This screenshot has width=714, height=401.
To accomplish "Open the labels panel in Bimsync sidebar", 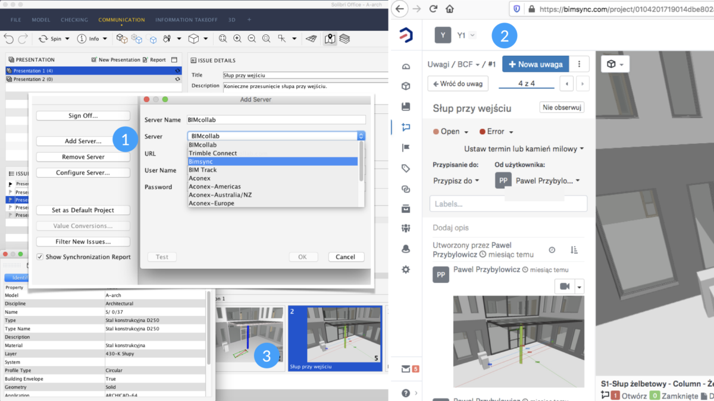I will [x=407, y=168].
